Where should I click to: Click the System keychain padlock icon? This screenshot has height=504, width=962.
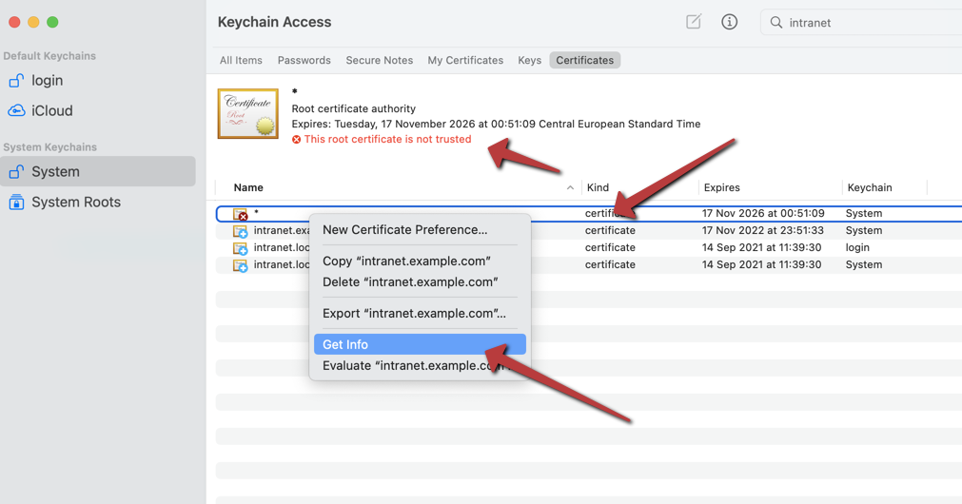(x=16, y=172)
